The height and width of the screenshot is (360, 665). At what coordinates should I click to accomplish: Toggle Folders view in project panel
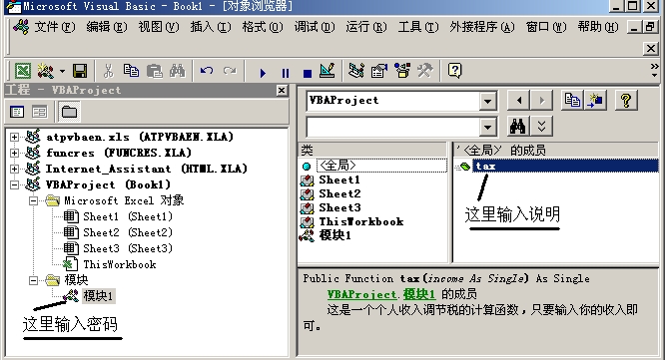coord(69,112)
